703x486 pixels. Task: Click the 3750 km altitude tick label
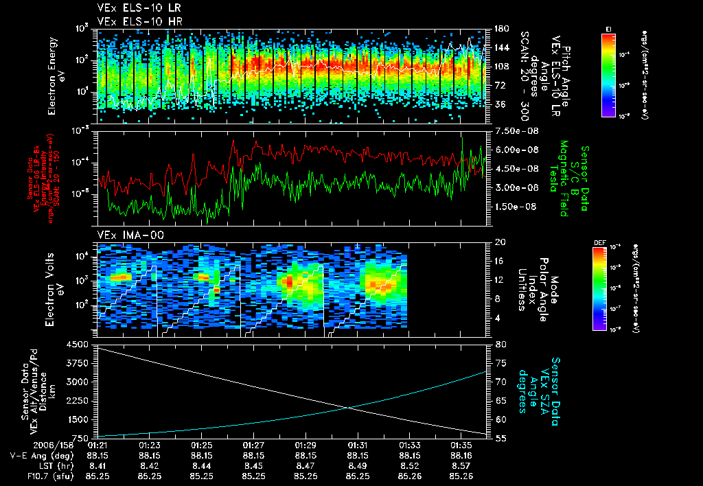pyautogui.click(x=78, y=363)
